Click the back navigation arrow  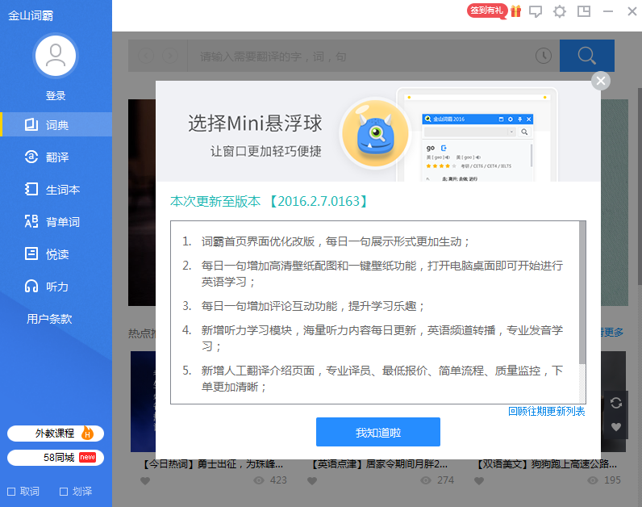coord(146,56)
